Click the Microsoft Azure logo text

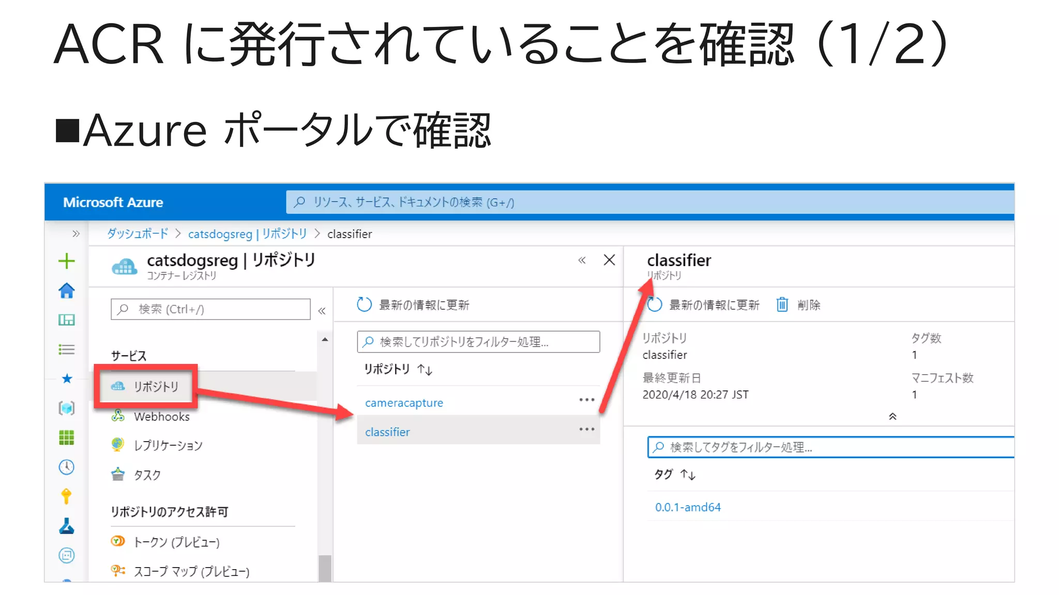(113, 202)
